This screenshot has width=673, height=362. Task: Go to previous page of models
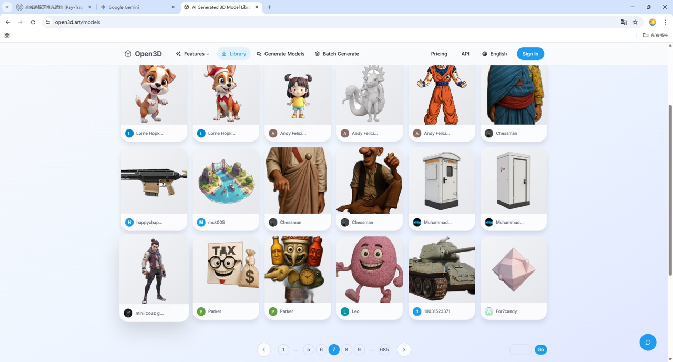(x=264, y=349)
